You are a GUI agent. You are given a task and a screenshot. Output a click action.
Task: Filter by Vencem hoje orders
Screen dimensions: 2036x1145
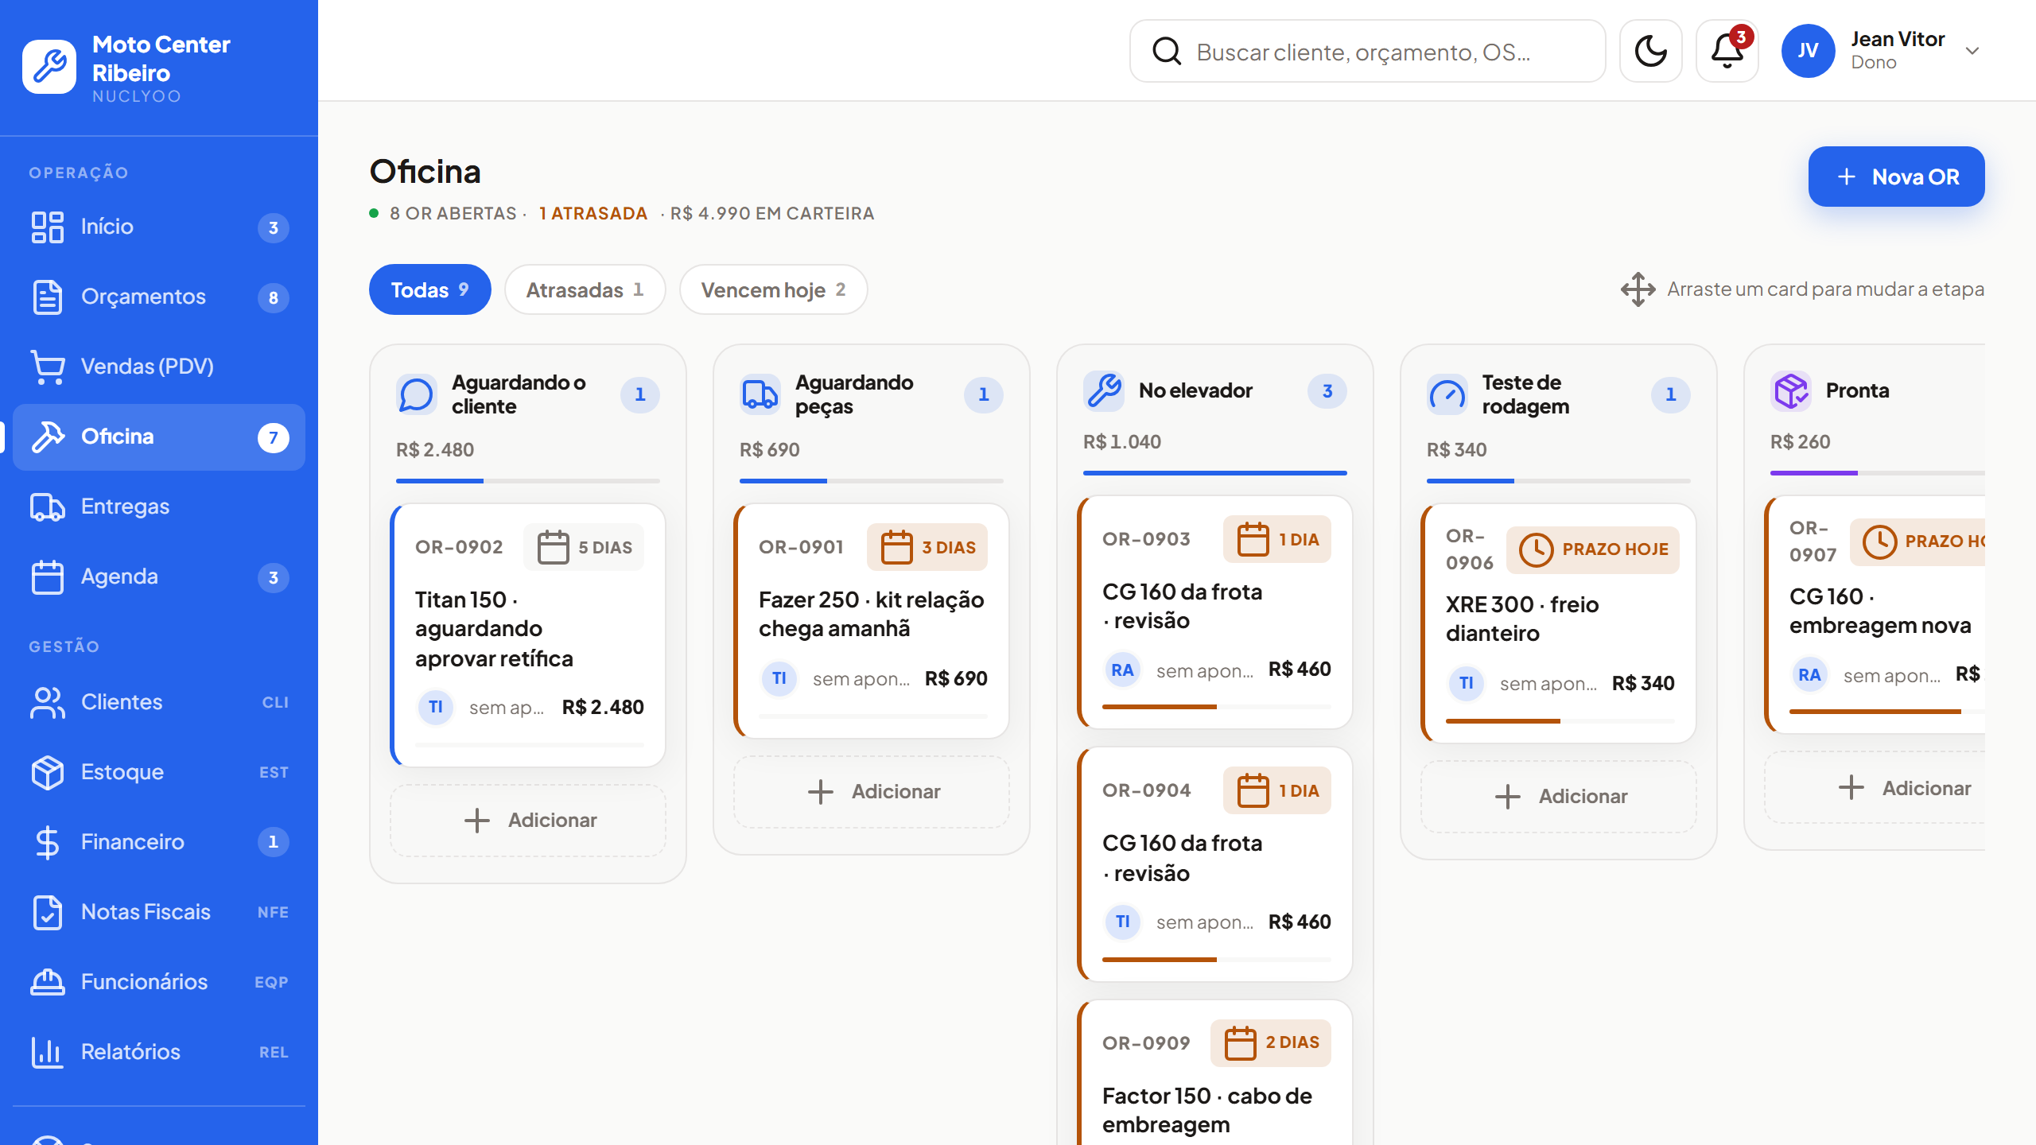pos(773,289)
